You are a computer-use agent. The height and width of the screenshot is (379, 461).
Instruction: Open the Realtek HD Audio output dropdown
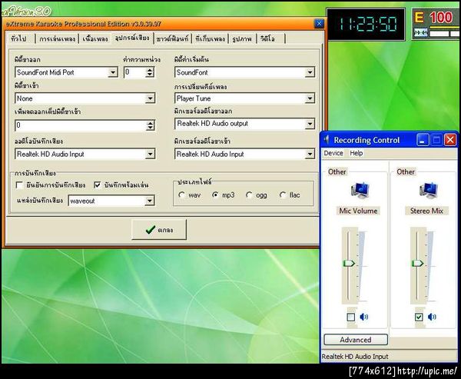coord(310,124)
